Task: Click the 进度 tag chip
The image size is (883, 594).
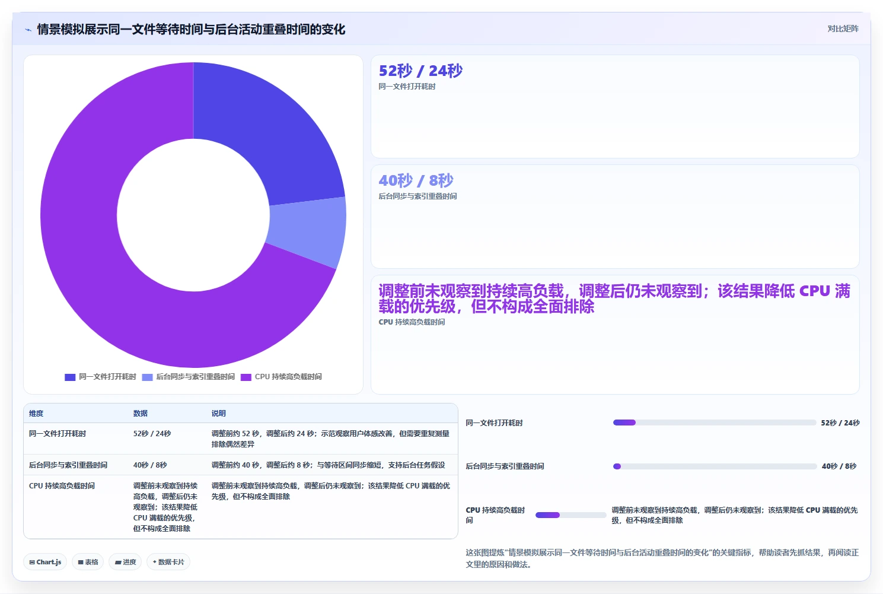Action: pos(125,562)
